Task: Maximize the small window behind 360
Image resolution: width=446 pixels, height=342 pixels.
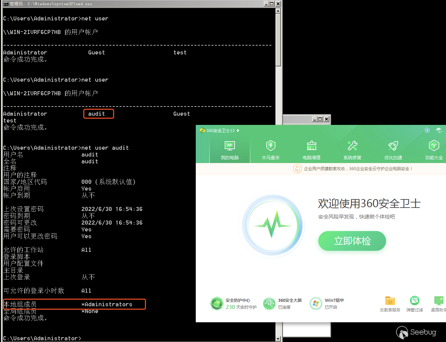Action: [x=320, y=119]
